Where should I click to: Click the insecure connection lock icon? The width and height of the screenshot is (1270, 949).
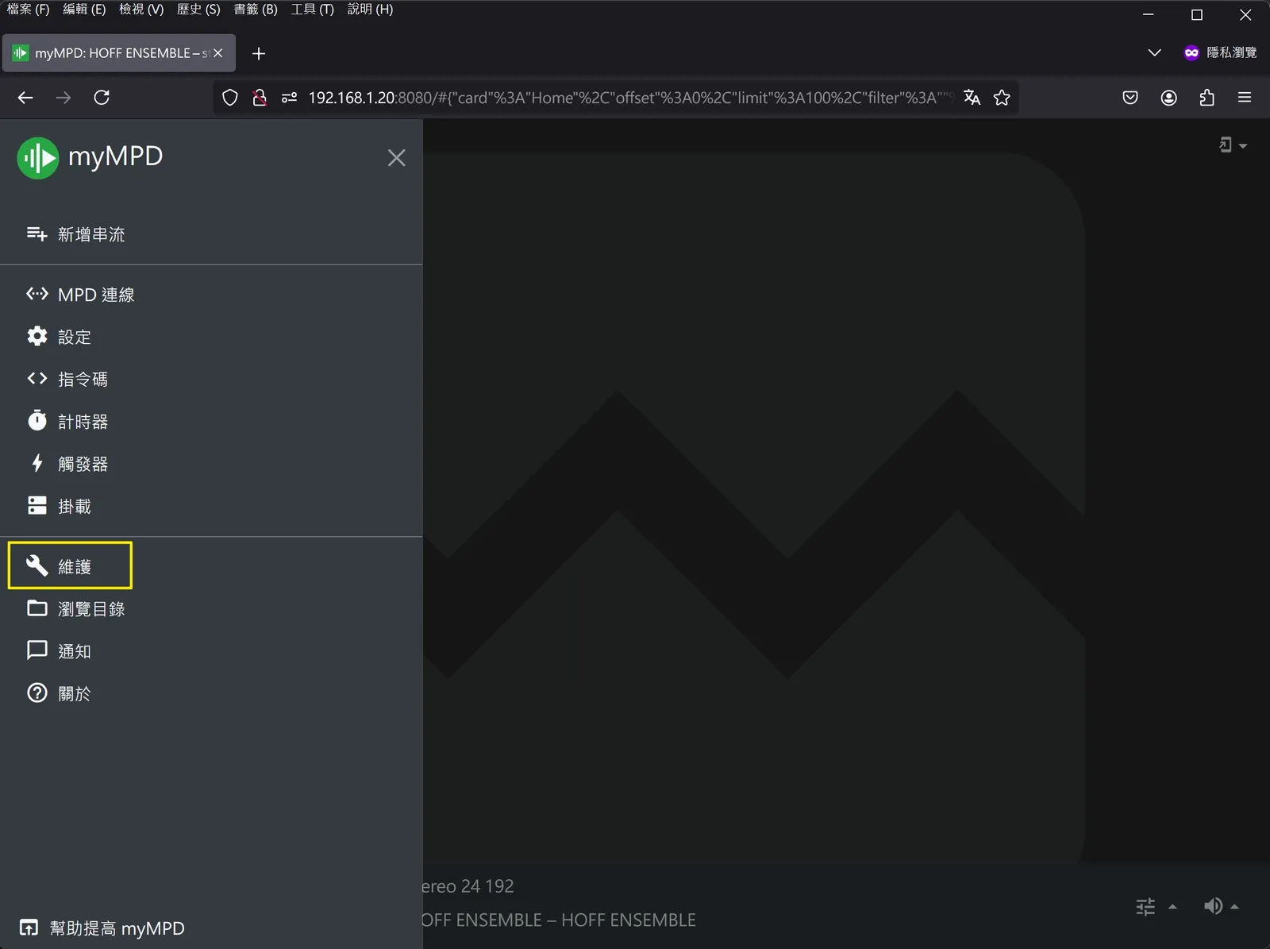tap(260, 98)
